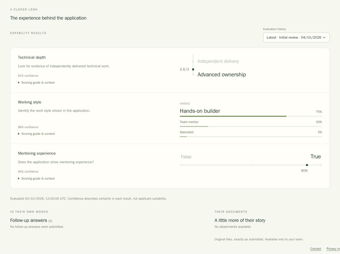This screenshot has height=254, width=340.
Task: Select the 'Advanced ownership' level label
Action: click(222, 74)
